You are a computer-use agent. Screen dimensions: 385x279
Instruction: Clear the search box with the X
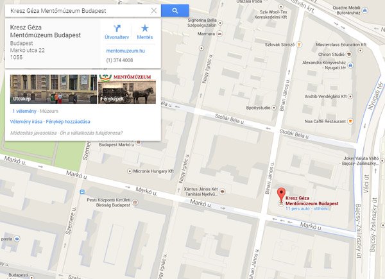(x=154, y=10)
